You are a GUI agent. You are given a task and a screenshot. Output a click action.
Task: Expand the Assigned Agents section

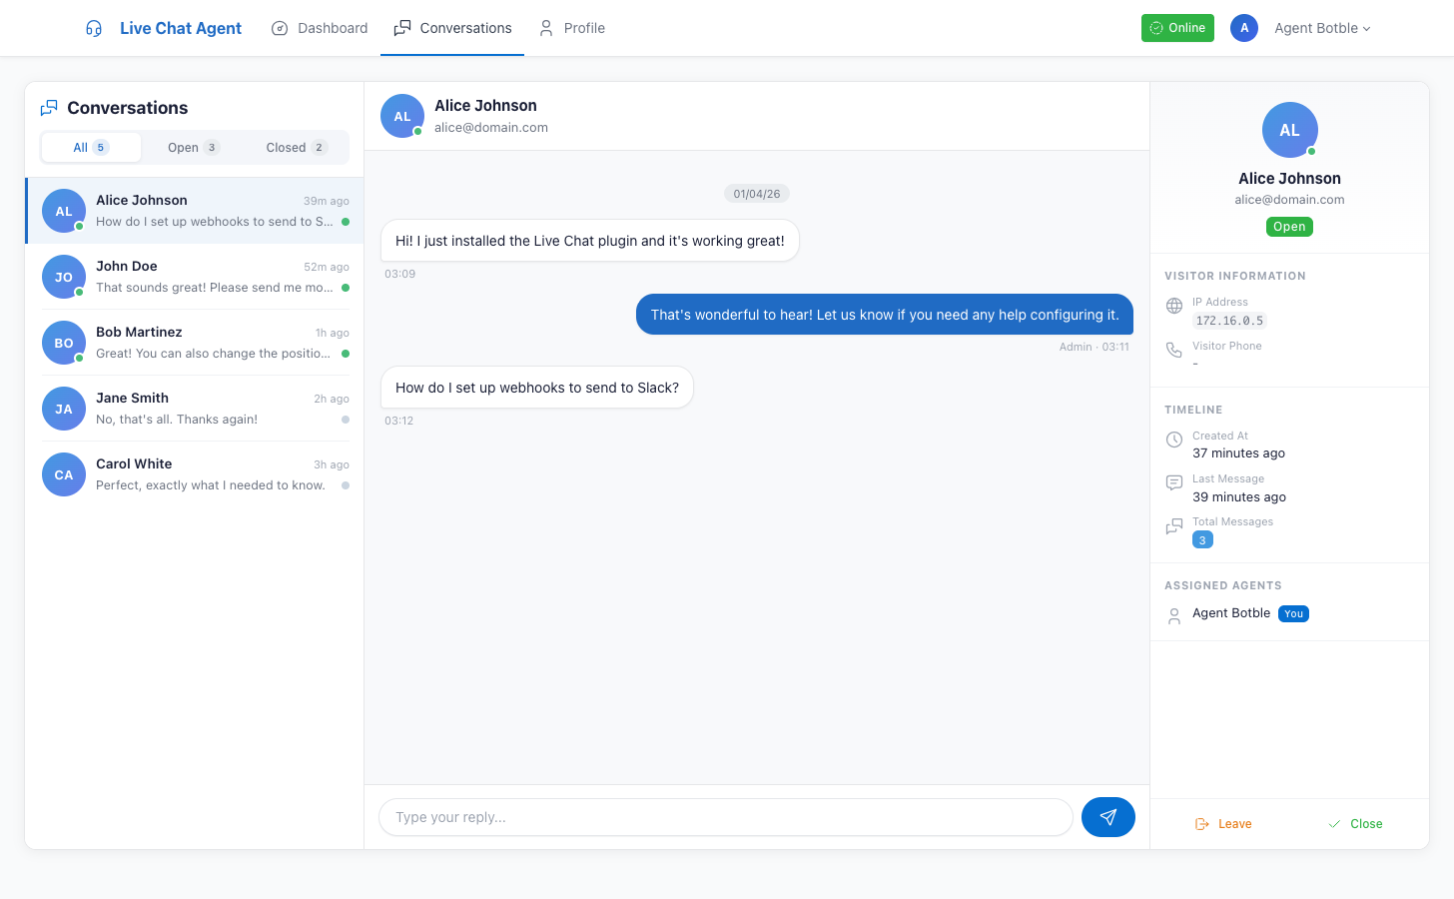point(1222,585)
